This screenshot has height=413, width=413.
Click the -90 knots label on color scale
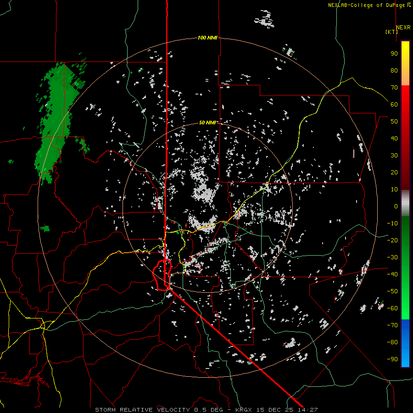(x=392, y=359)
